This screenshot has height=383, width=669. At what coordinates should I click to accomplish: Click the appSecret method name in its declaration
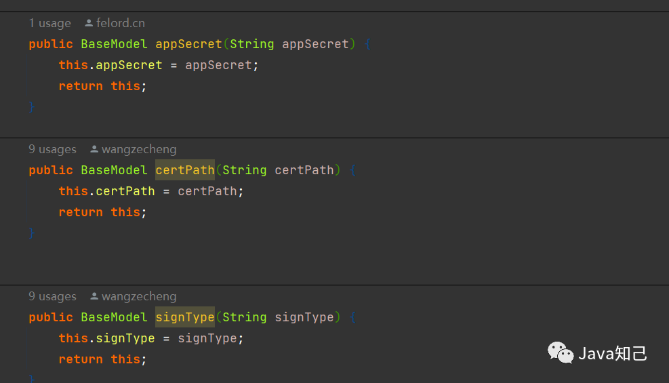coord(188,44)
